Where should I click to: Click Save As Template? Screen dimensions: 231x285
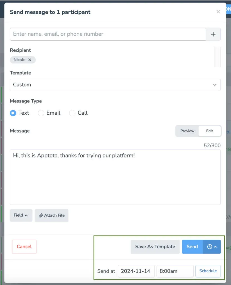tap(155, 247)
